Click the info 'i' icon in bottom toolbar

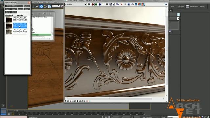[x=71, y=101]
